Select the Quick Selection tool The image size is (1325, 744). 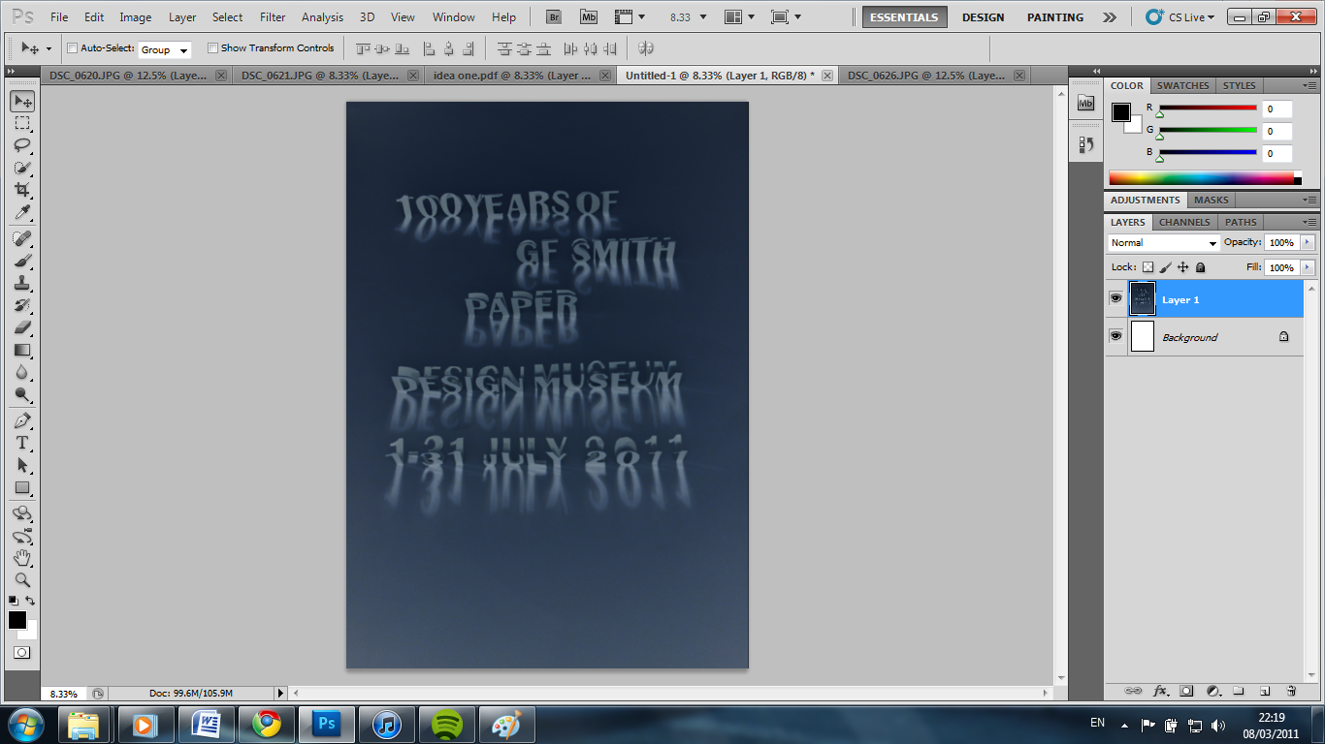point(22,168)
